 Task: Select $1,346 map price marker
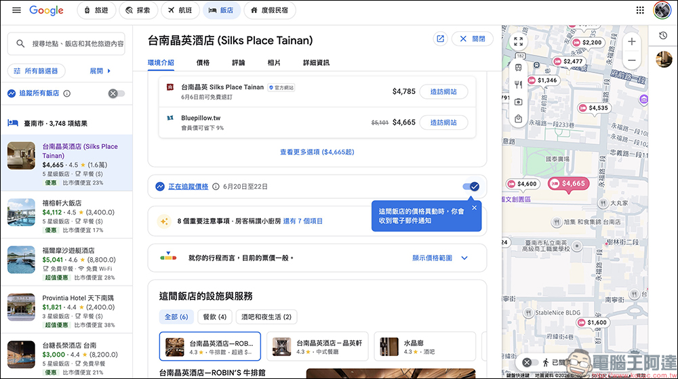pos(542,81)
